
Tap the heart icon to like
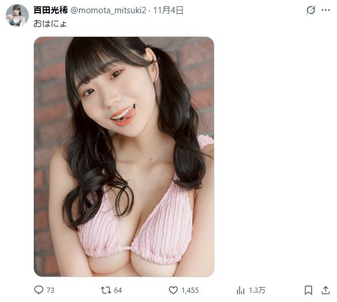[x=173, y=290]
